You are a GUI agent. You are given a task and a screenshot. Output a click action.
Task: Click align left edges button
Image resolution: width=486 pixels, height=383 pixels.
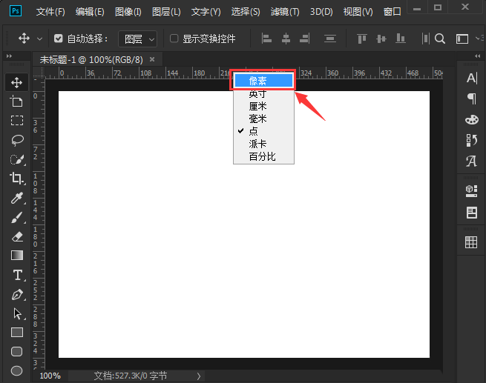266,39
